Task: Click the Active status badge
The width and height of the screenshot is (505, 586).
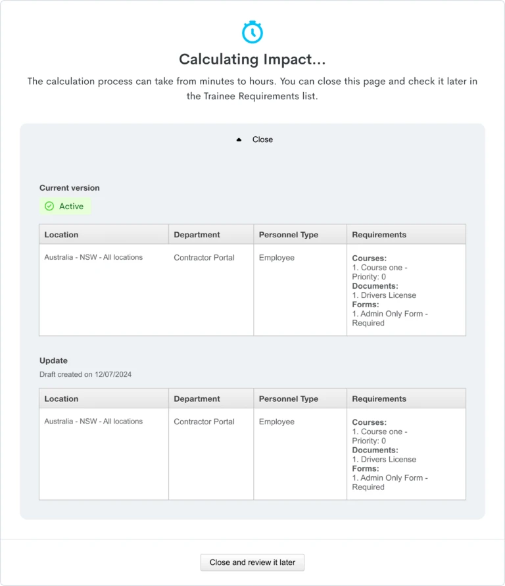Action: (x=65, y=207)
